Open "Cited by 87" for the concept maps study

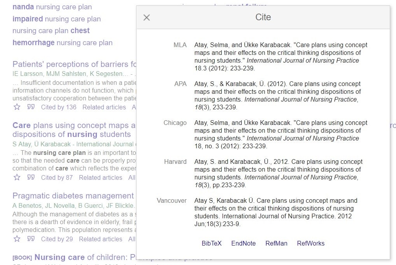[57, 177]
